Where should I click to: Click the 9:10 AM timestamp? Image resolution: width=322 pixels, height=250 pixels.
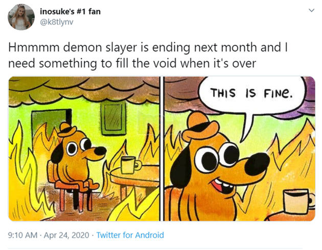(x=23, y=235)
